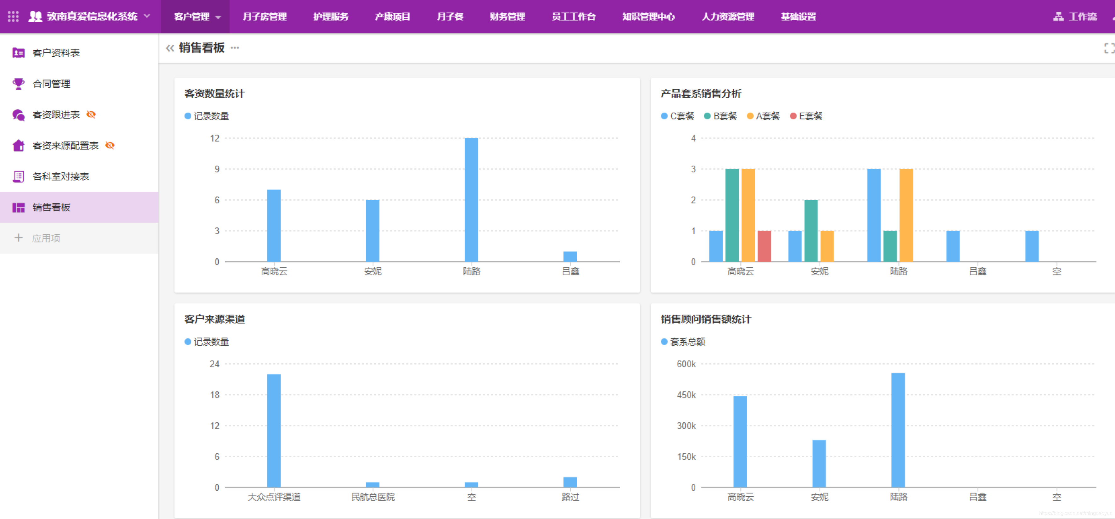Image resolution: width=1115 pixels, height=519 pixels.
Task: Click the 客户来源渠道 chart title
Action: [x=214, y=319]
